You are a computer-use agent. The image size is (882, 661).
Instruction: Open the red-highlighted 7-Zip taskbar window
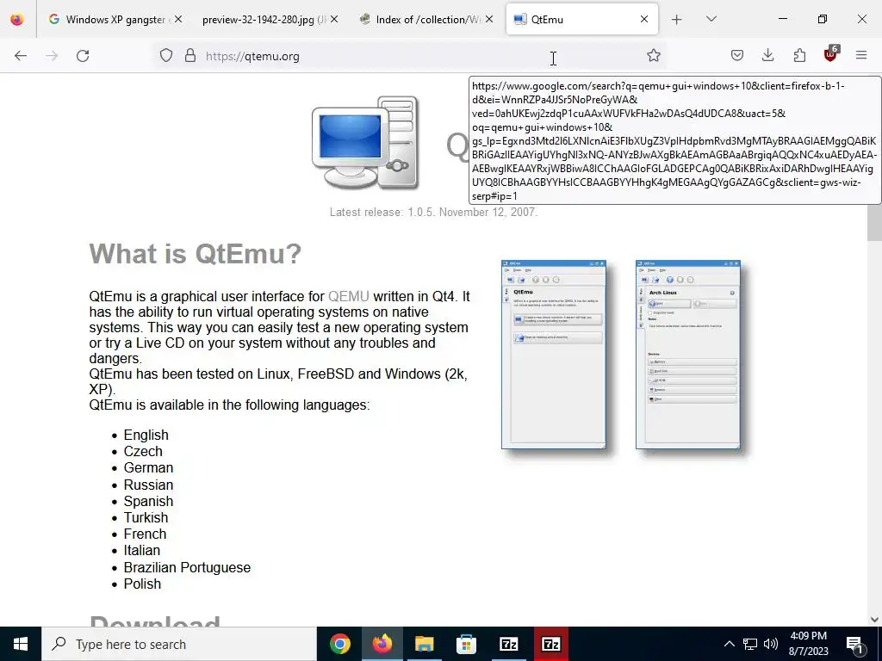pos(550,644)
